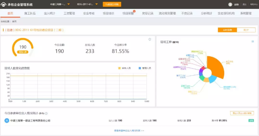Open the 奖惩记录 tab

(x=148, y=13)
